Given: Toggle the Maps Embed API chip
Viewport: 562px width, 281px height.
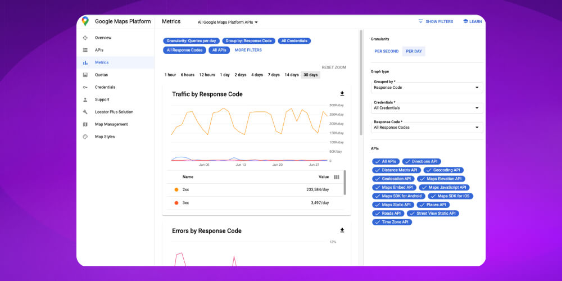Looking at the screenshot, I should pos(395,188).
